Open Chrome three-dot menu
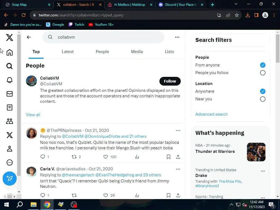The image size is (280, 210). [274, 15]
